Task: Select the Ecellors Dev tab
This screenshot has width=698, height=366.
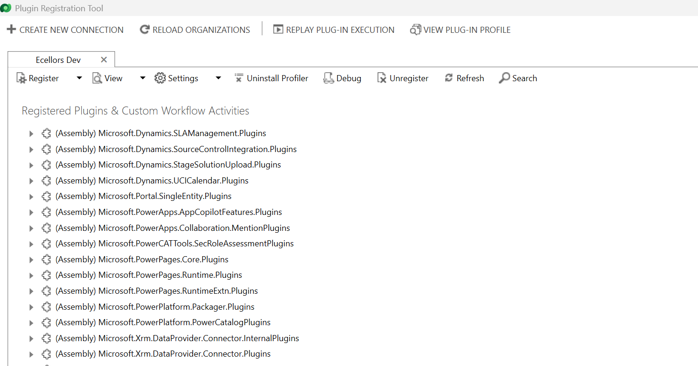Action: click(58, 60)
